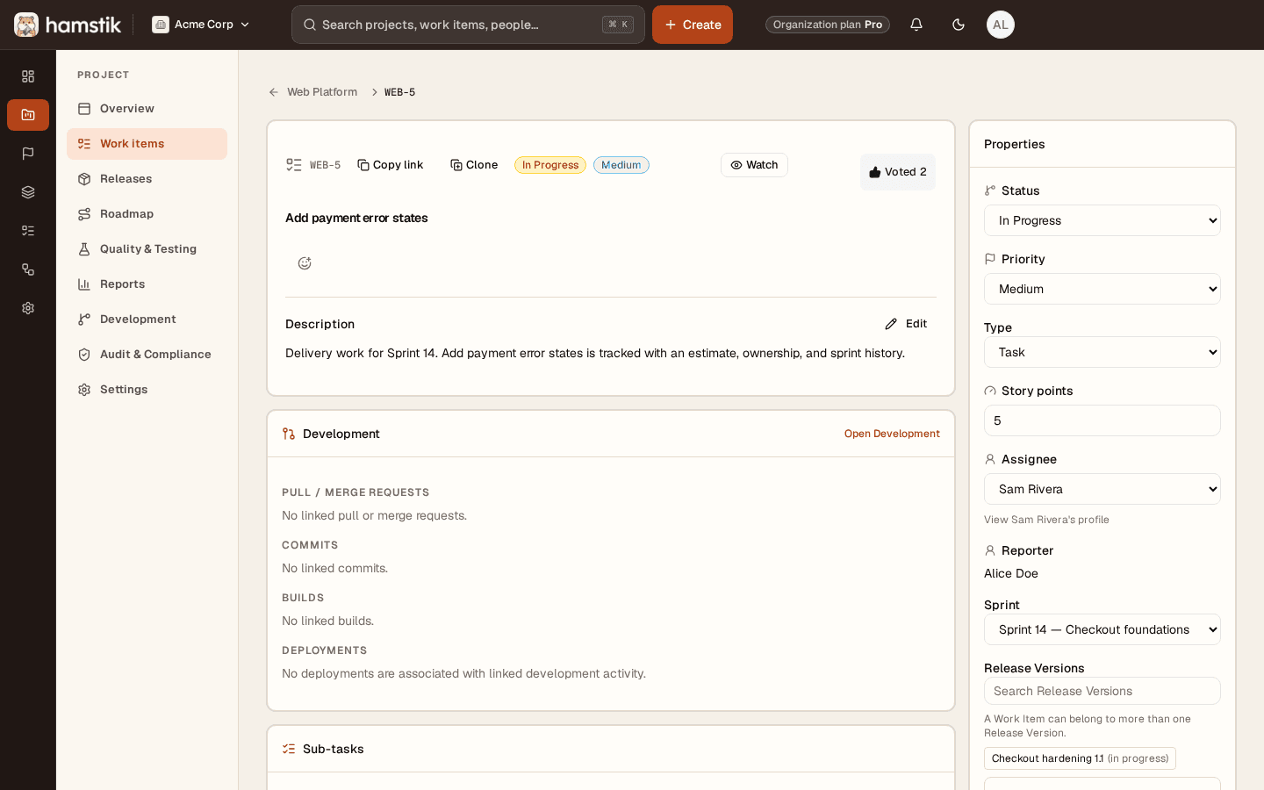The width and height of the screenshot is (1264, 790).
Task: Open project Settings in sidebar
Action: (x=147, y=390)
